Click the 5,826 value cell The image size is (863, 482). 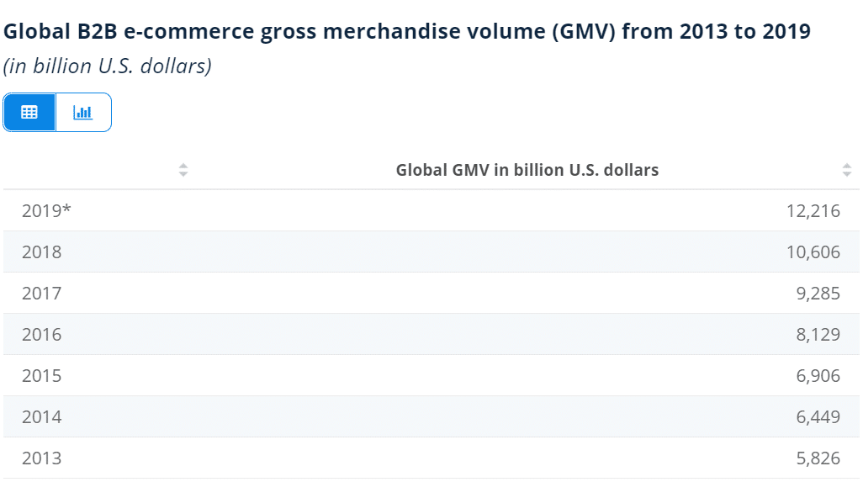pos(817,458)
